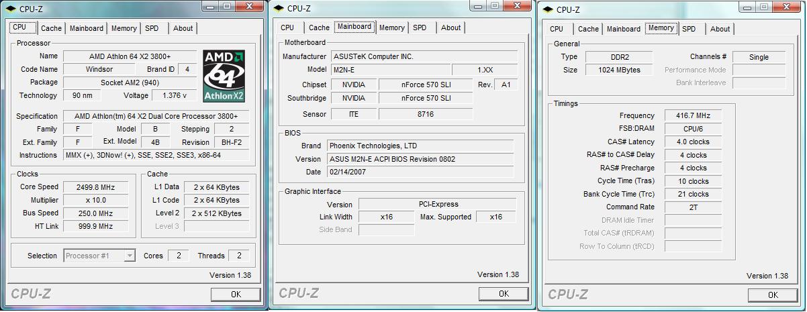The height and width of the screenshot is (312, 807).
Task: Click the AMD Athlon X2 logo image
Action: point(224,76)
